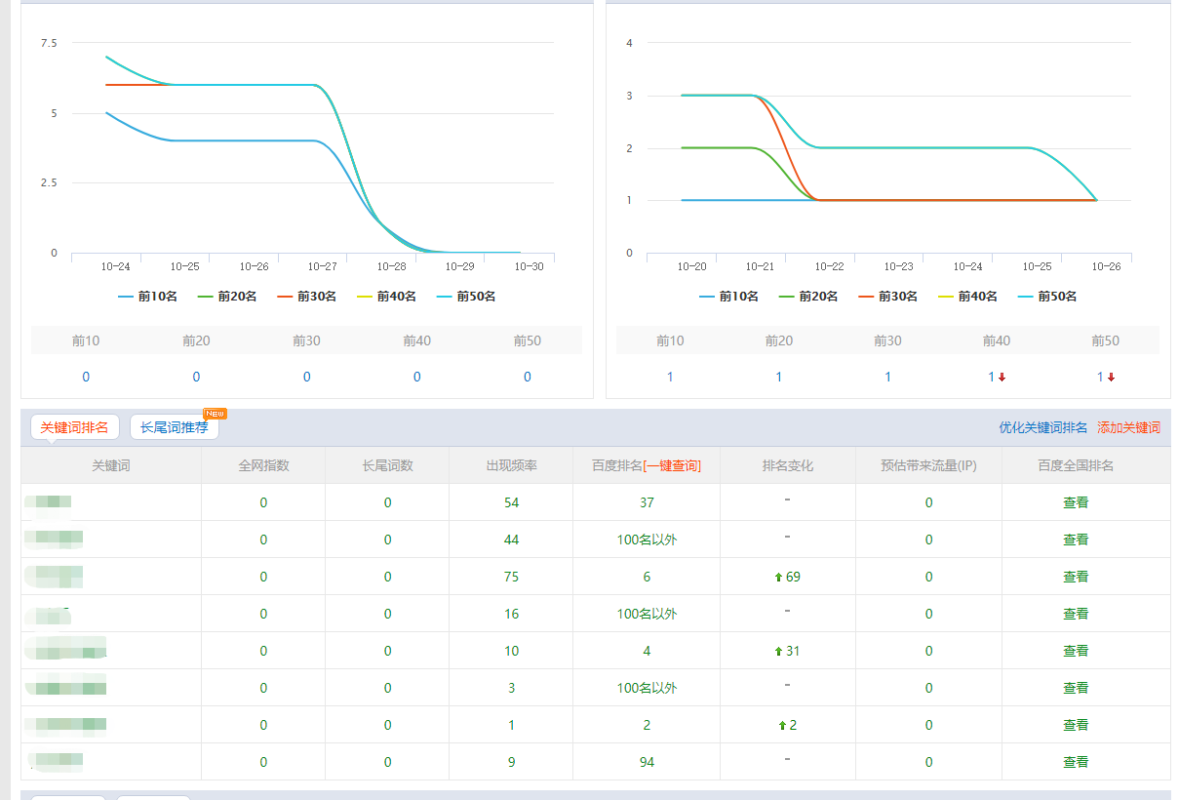Click 查看 in the row with frequency 54
This screenshot has width=1179, height=800.
click(x=1076, y=502)
